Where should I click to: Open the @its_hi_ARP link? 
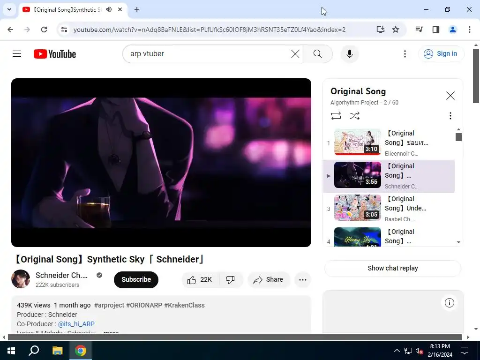pos(76,324)
